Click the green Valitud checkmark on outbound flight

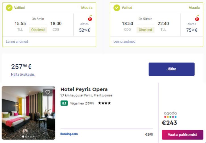point(9,8)
